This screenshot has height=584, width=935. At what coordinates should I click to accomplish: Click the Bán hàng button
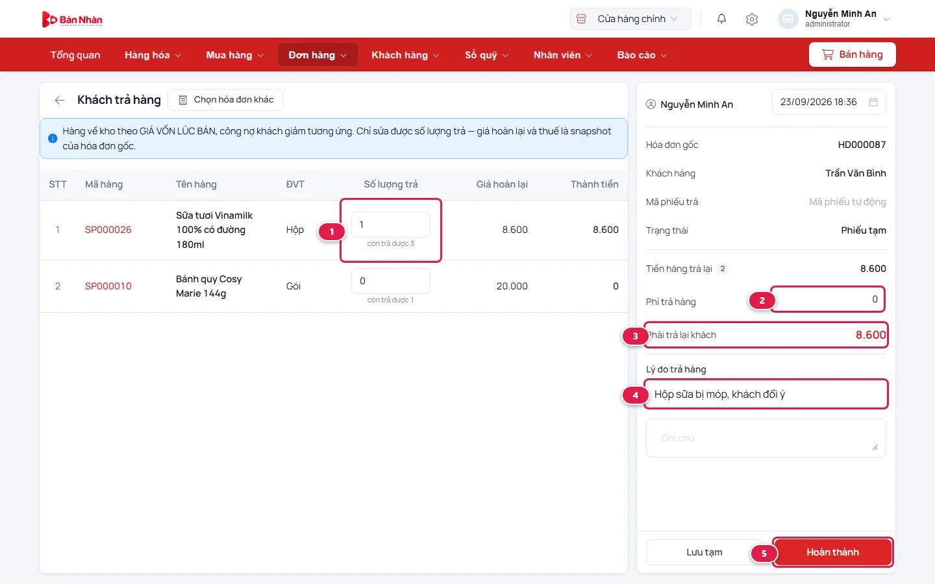pos(852,55)
